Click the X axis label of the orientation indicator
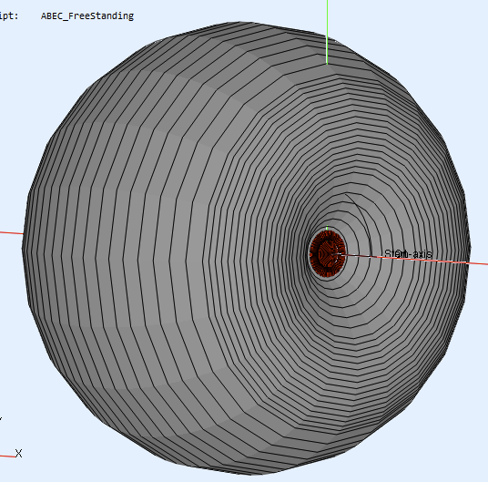The height and width of the screenshot is (482, 488). pos(19,454)
